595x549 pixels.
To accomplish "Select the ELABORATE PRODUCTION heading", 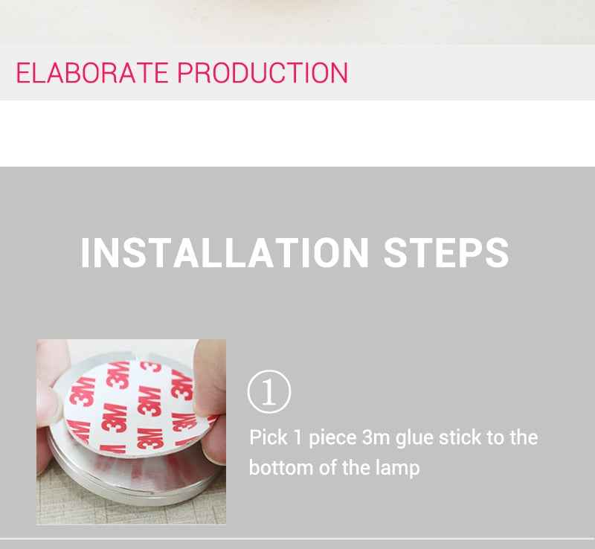I will point(181,72).
